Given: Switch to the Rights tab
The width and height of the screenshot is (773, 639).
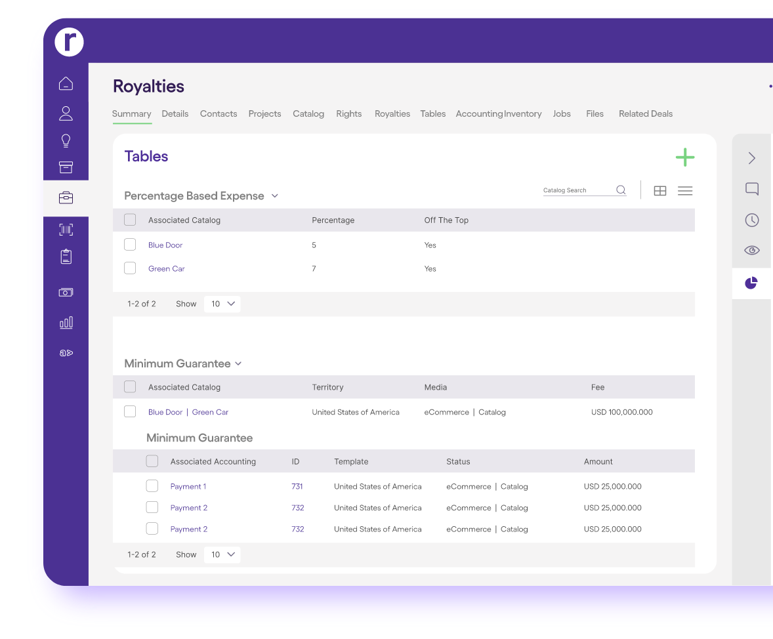Looking at the screenshot, I should [x=349, y=114].
